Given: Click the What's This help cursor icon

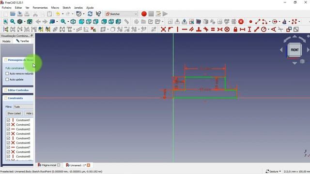Looking at the screenshot, I should click(x=98, y=14).
